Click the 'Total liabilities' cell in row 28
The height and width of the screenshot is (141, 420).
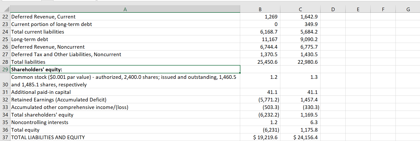click(125, 62)
